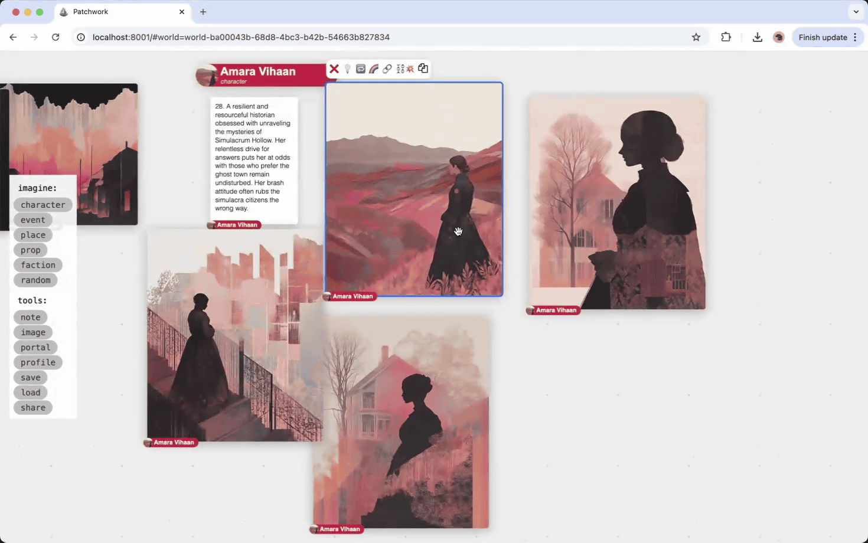Select the chain link icon to connect cards

(387, 68)
